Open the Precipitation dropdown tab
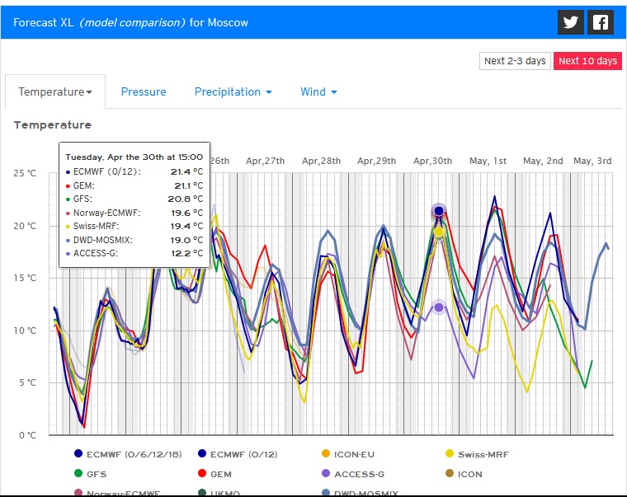627x497 pixels. click(233, 91)
